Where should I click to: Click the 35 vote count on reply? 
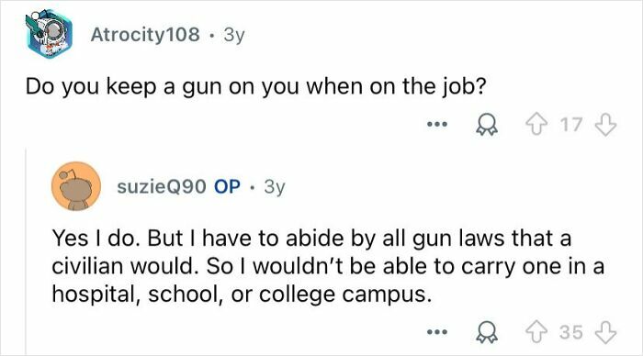coord(571,332)
